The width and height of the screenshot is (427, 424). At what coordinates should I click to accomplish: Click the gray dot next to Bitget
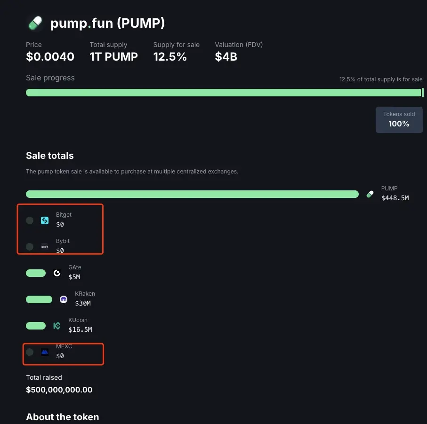click(x=30, y=220)
